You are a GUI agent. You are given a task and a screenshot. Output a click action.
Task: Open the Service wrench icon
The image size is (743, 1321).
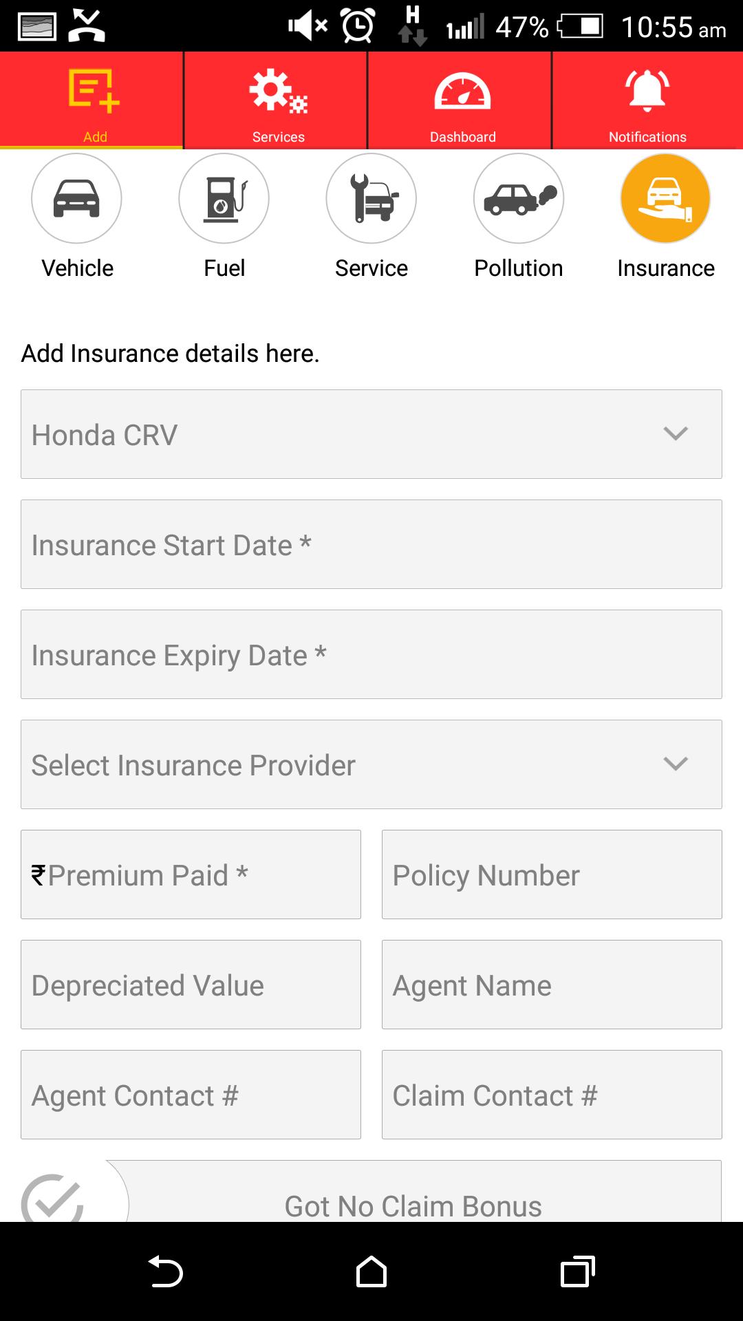(x=371, y=198)
